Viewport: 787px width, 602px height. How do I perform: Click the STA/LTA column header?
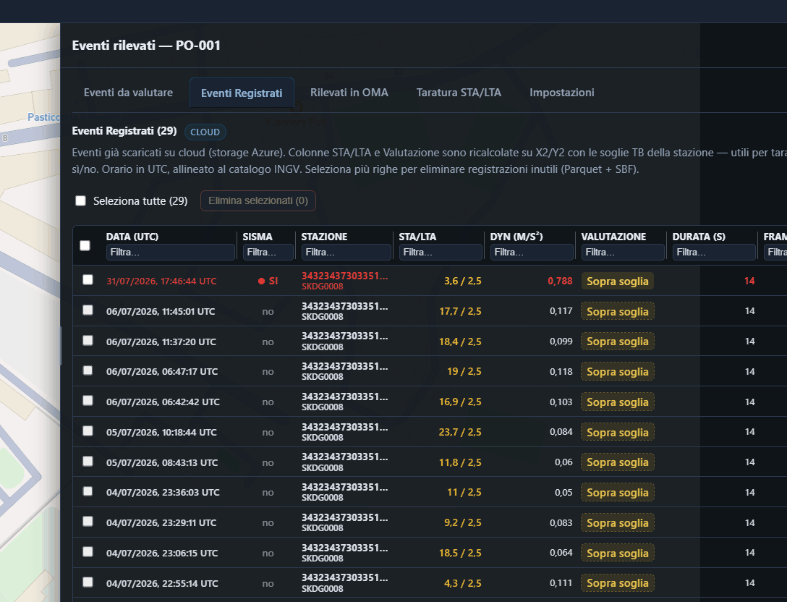pyautogui.click(x=417, y=237)
